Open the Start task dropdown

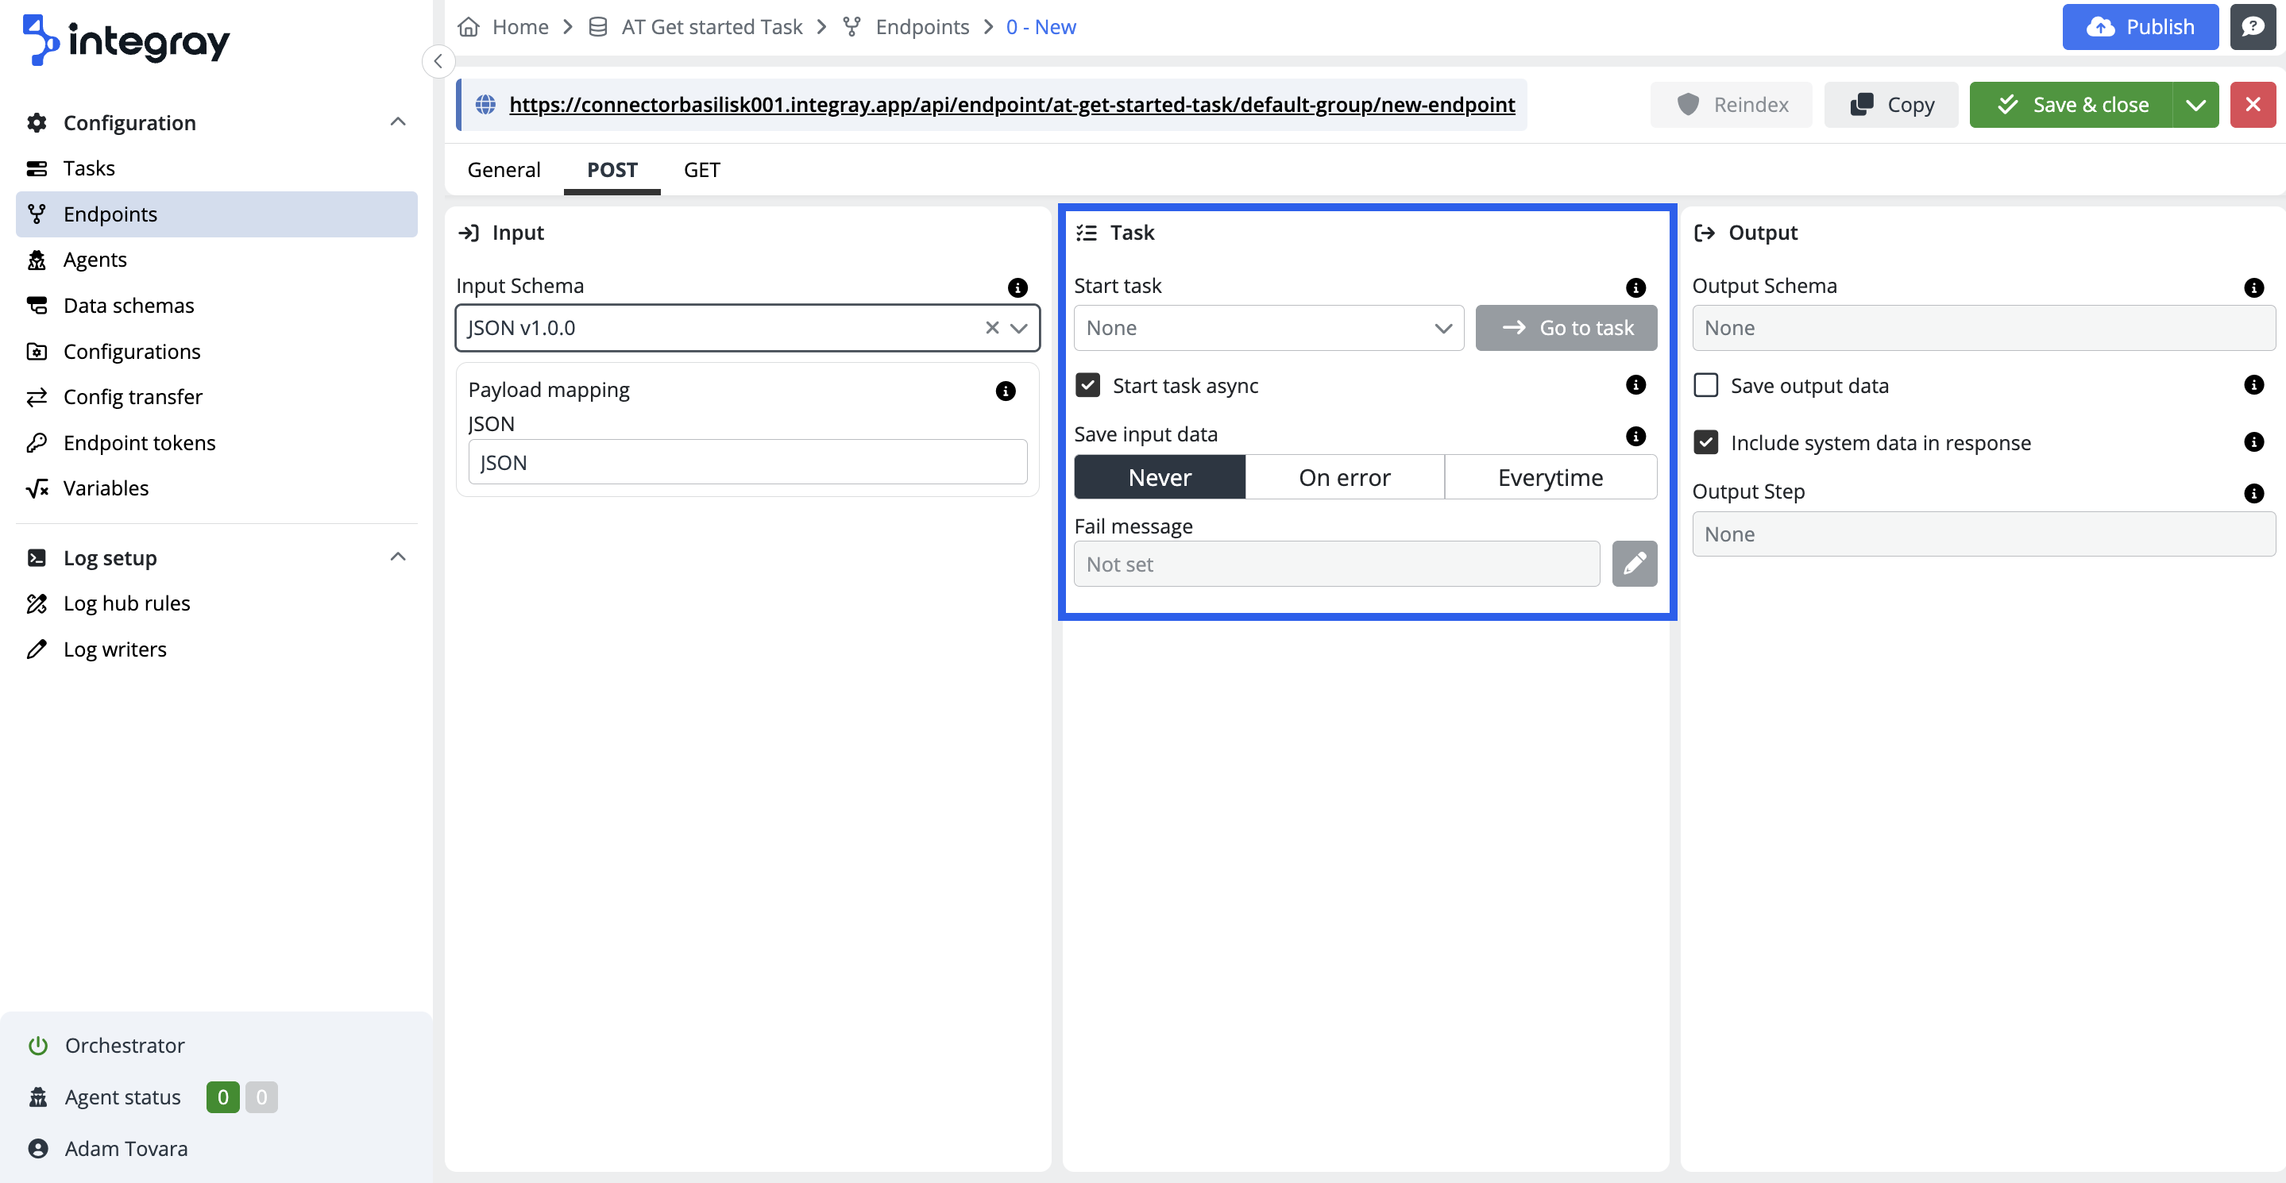(1267, 328)
